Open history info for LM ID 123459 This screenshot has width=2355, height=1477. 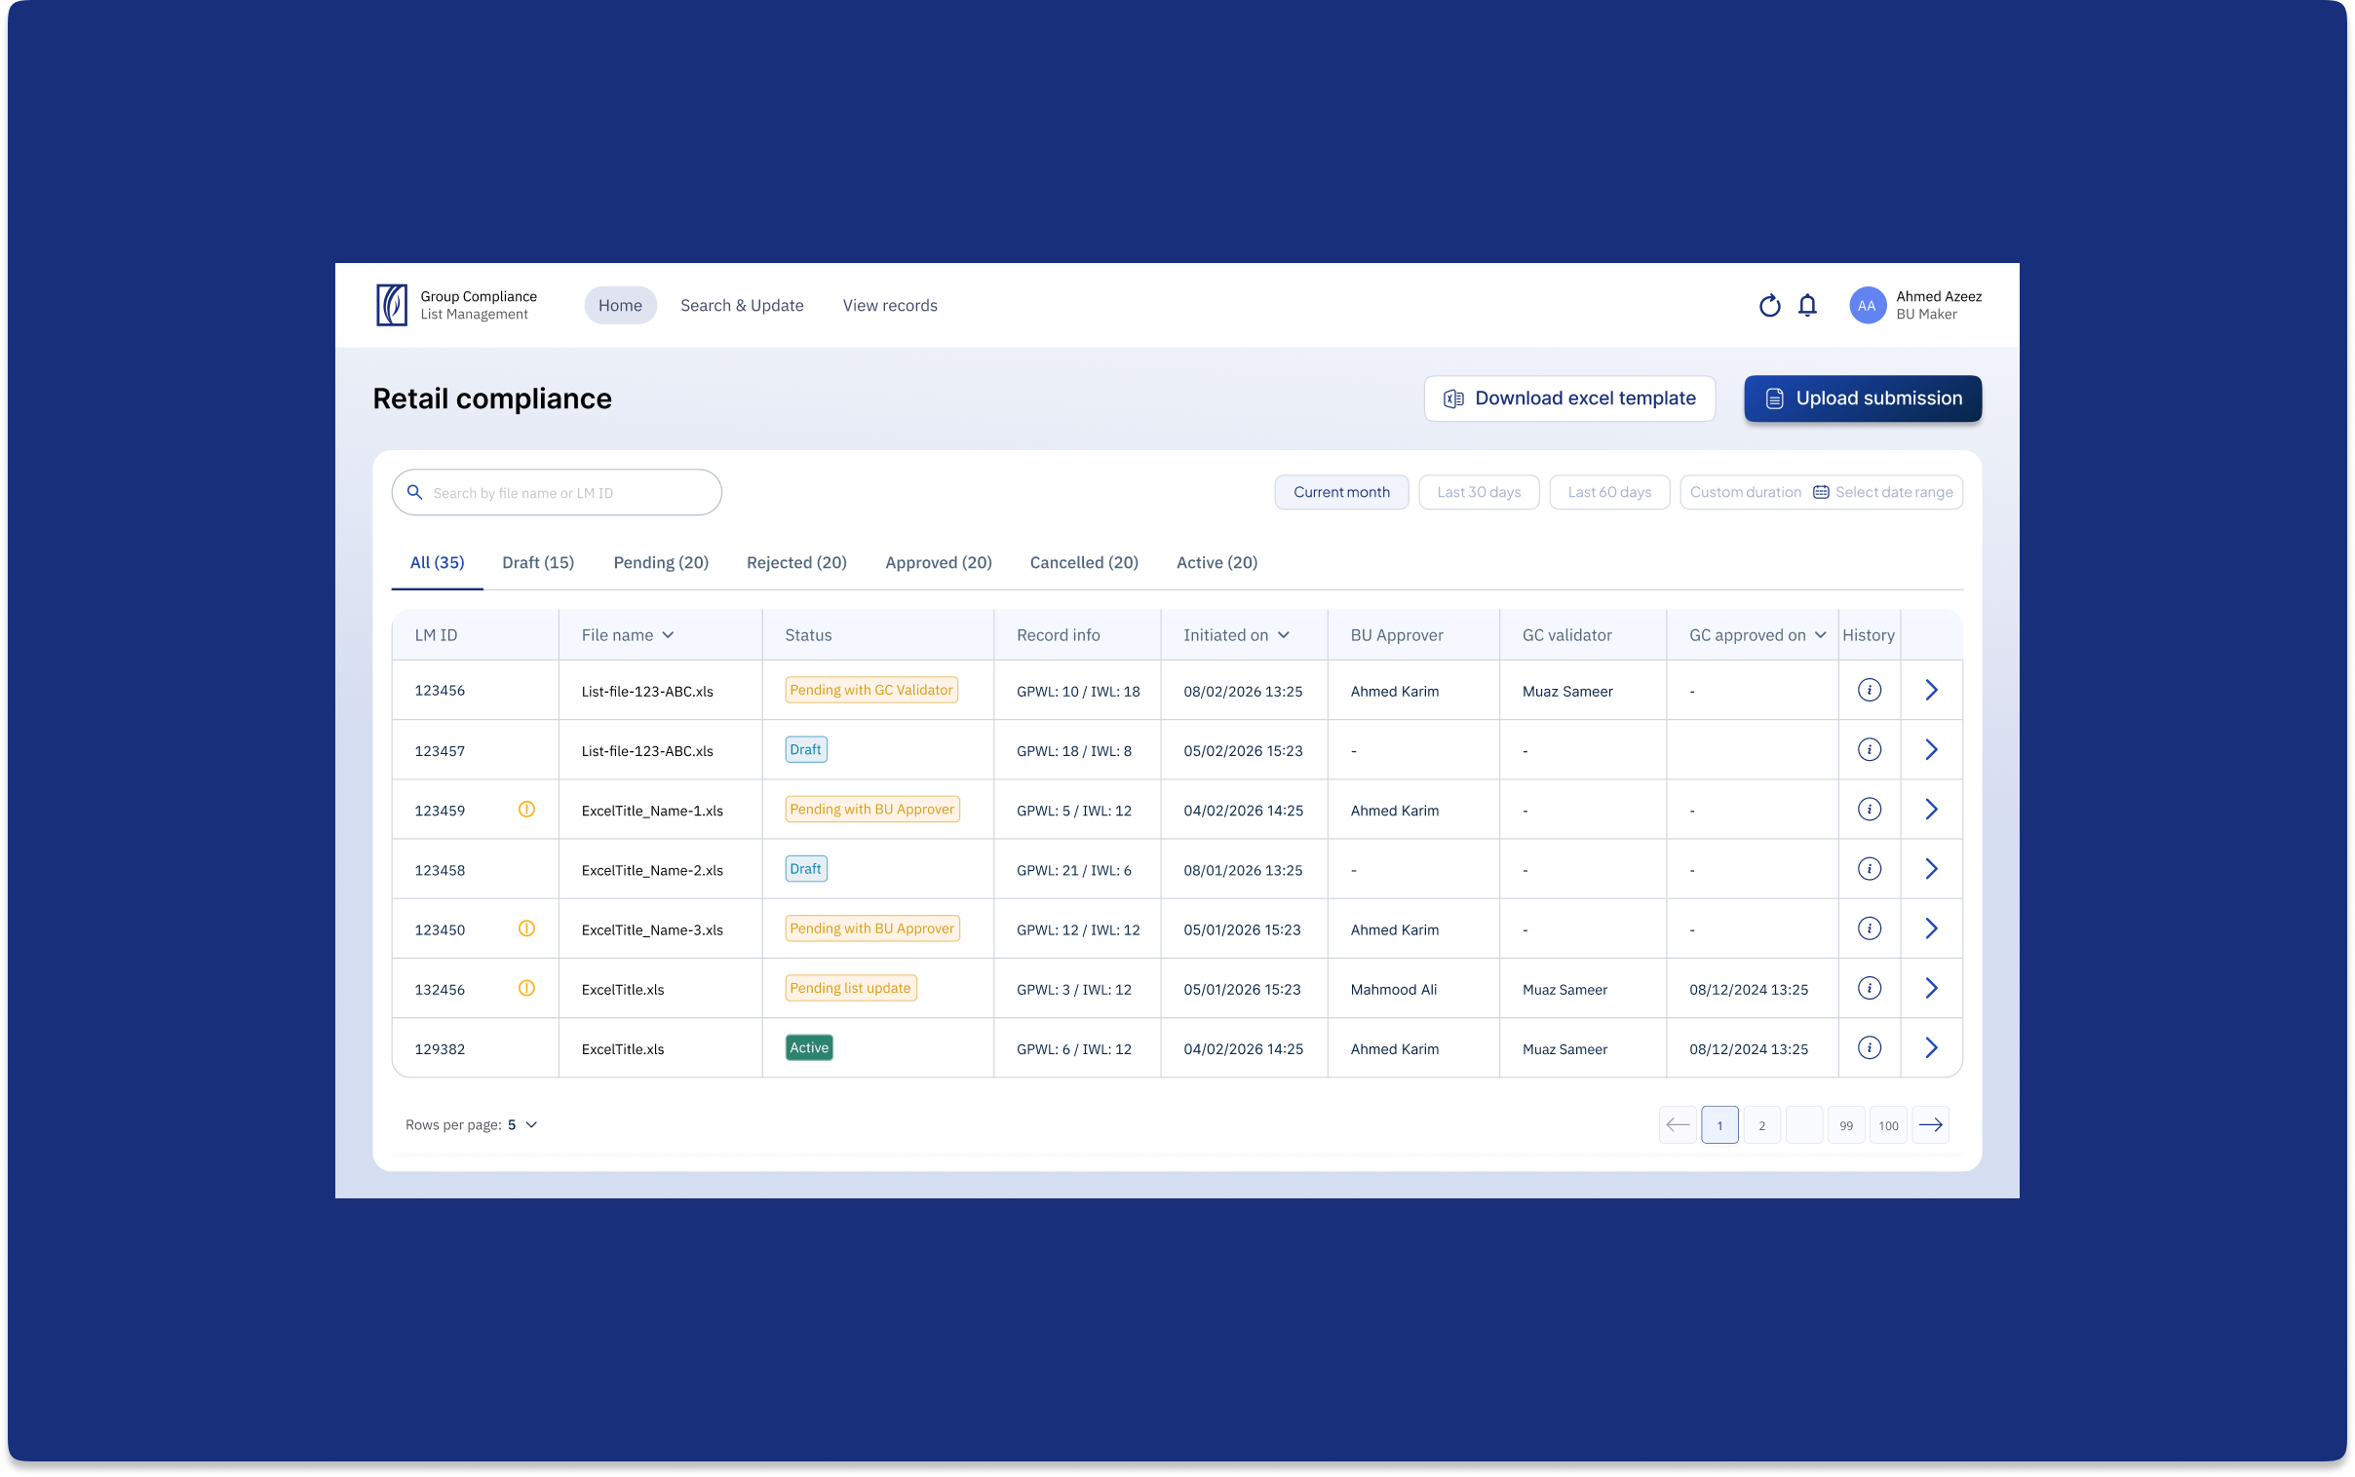[x=1869, y=810]
